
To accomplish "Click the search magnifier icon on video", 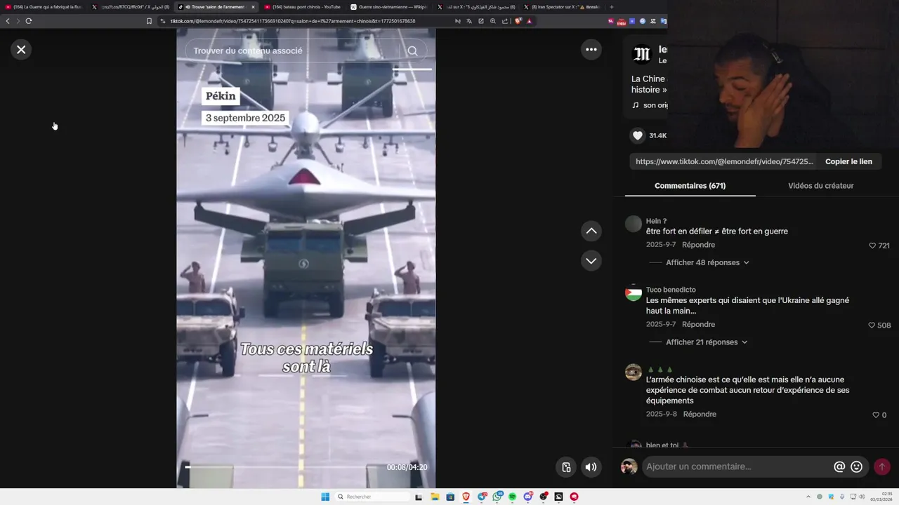I will pos(412,50).
